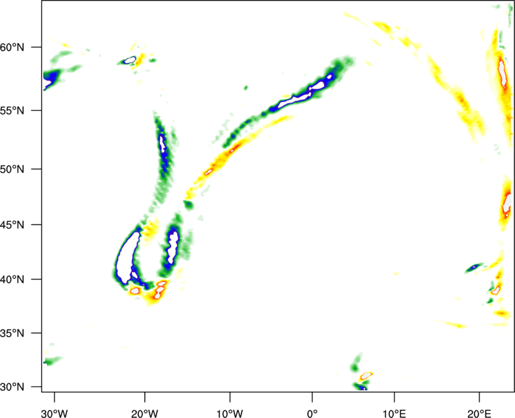Click the 20°W longitude label
515x418 pixels.
coord(145,413)
